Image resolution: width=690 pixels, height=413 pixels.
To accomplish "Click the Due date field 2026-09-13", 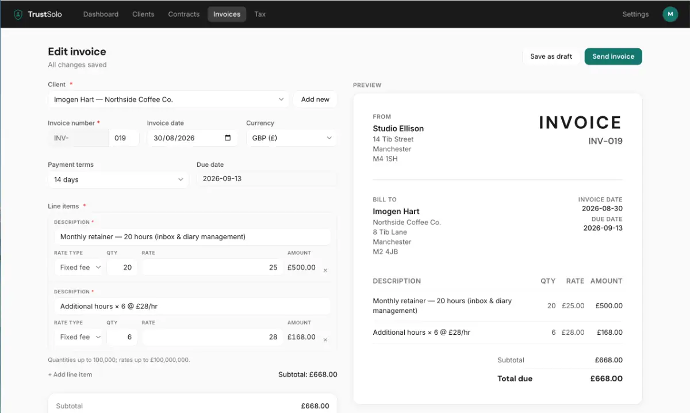I will point(267,179).
